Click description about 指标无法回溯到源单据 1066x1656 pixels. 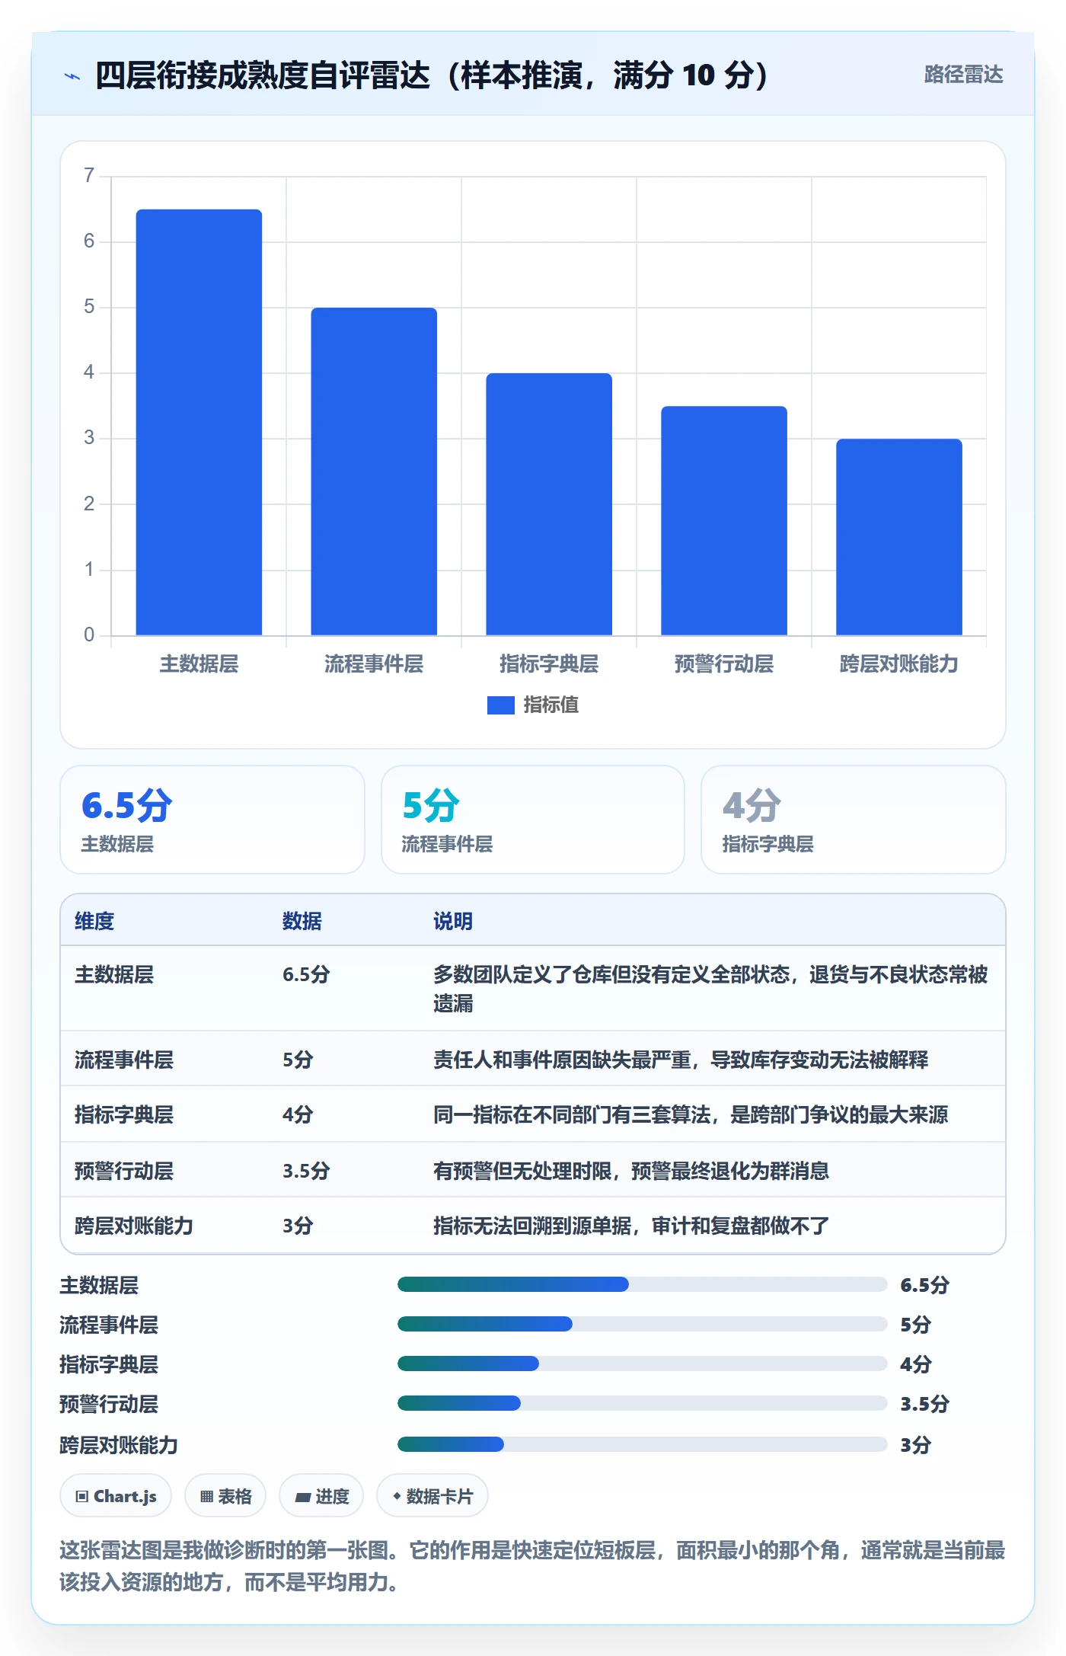click(x=631, y=1226)
